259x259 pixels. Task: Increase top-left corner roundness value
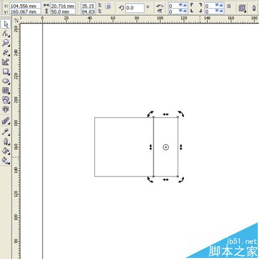185,5
